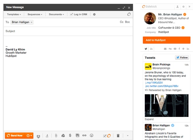Expand the Brain Pickings tweet

149,119
